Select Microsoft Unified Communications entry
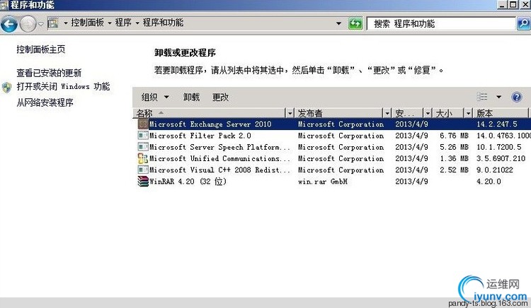 click(x=219, y=158)
